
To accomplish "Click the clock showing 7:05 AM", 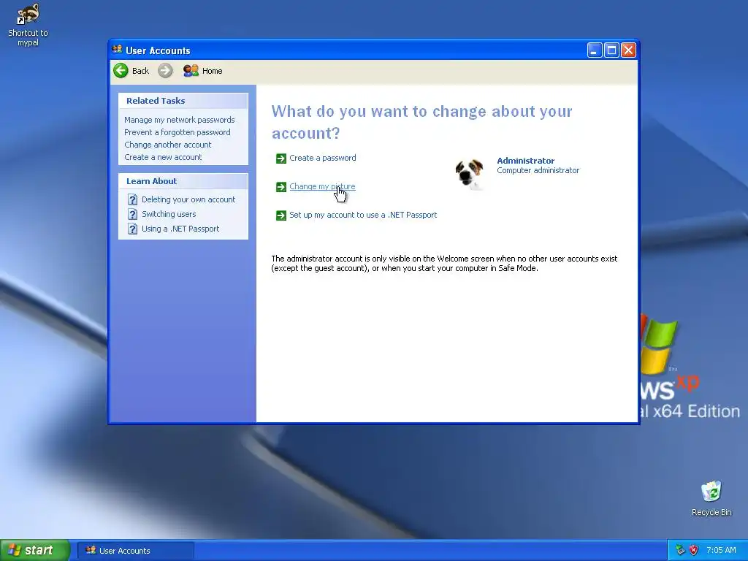I will (721, 550).
